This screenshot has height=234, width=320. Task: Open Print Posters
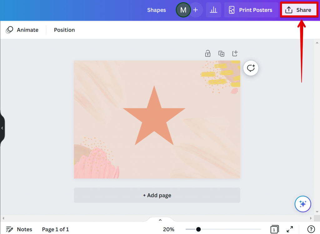[x=251, y=10]
